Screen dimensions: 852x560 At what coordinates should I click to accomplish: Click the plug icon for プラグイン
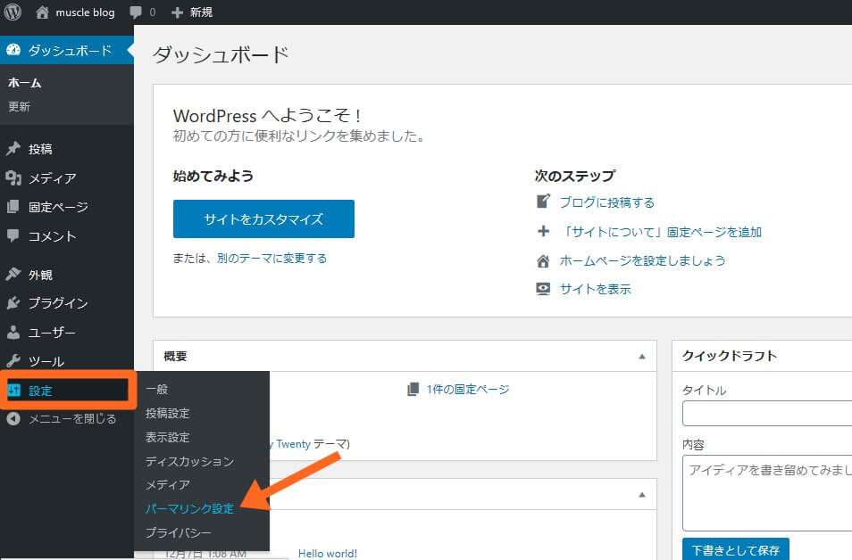[x=13, y=303]
